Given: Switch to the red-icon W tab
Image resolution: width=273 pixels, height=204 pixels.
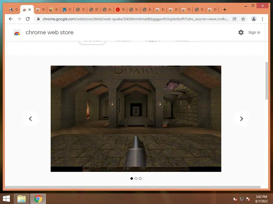Looking at the screenshot, I should coord(121,10).
